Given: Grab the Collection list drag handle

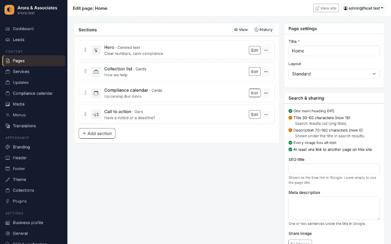Looking at the screenshot, I should (x=85, y=72).
